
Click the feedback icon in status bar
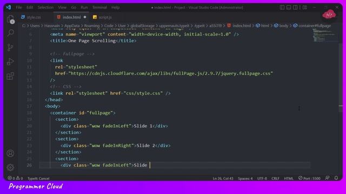328,178
